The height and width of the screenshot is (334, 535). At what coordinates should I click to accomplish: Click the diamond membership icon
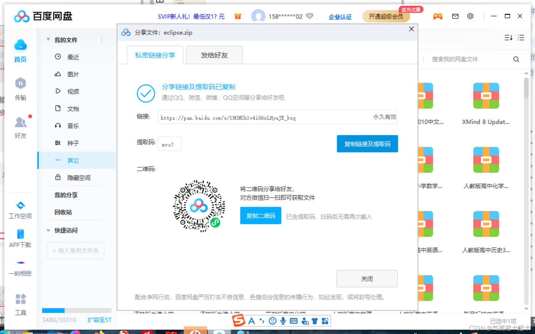(309, 16)
